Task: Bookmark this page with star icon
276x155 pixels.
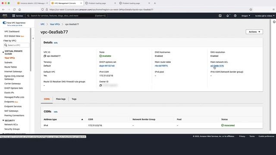Action: 251,9
